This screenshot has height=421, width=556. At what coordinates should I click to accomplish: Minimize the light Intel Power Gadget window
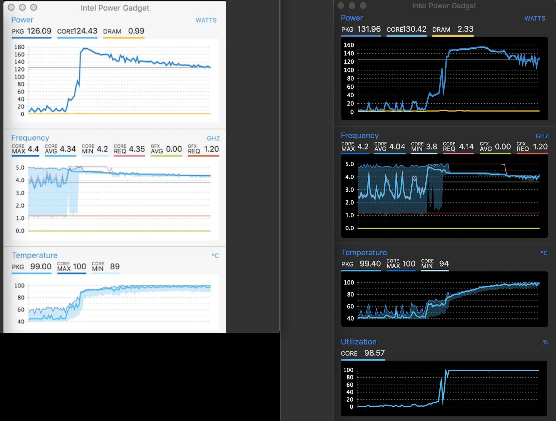coord(22,7)
